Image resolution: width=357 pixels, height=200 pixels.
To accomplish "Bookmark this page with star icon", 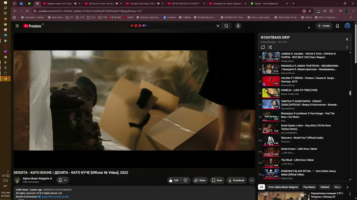I will [310, 11].
